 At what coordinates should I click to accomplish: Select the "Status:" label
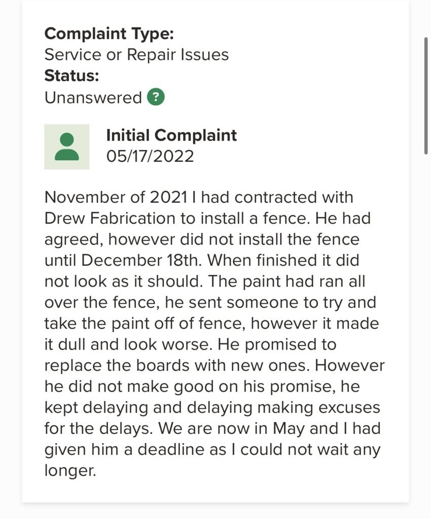[x=71, y=76]
